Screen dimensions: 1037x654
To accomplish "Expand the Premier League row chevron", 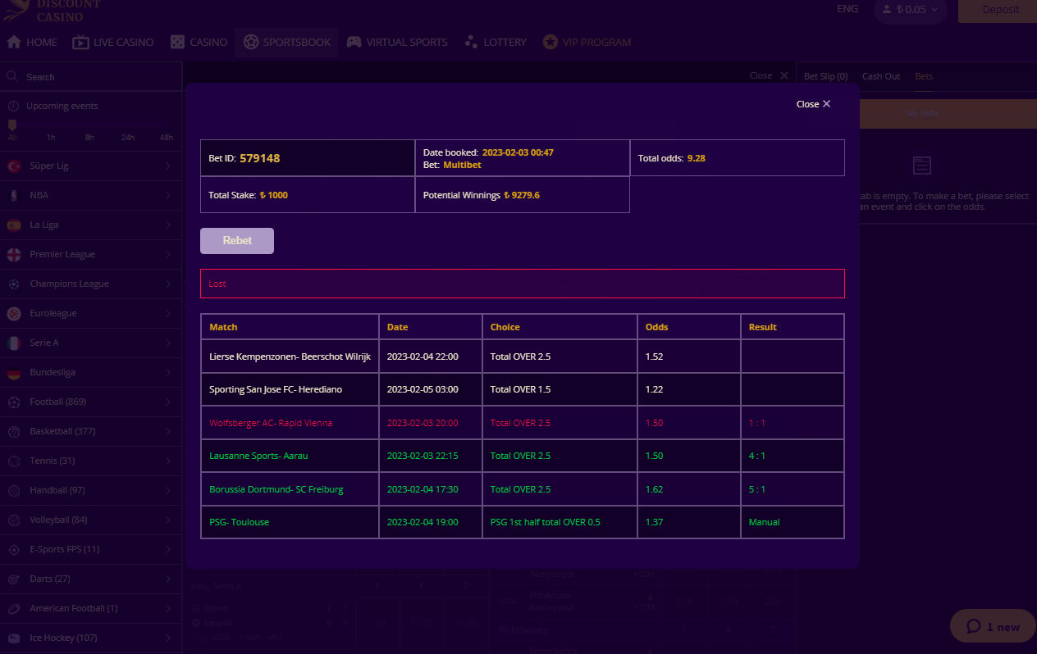I will (168, 254).
